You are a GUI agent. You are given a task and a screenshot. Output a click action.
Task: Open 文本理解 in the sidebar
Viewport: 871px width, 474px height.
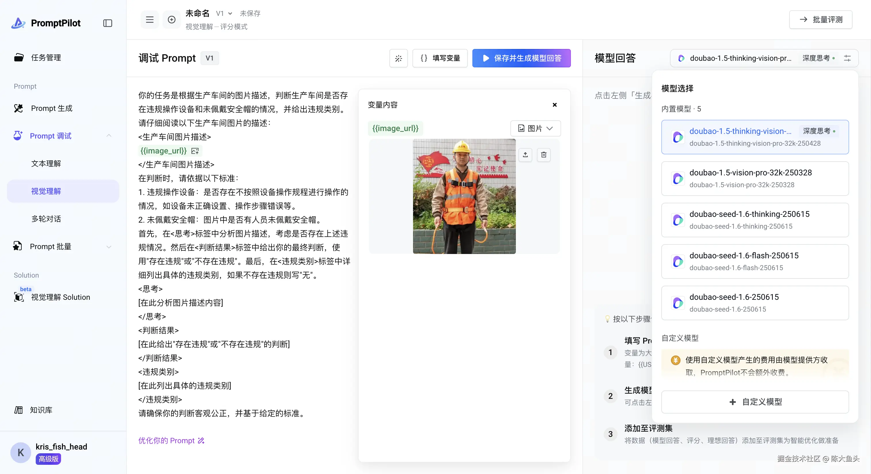pos(46,164)
